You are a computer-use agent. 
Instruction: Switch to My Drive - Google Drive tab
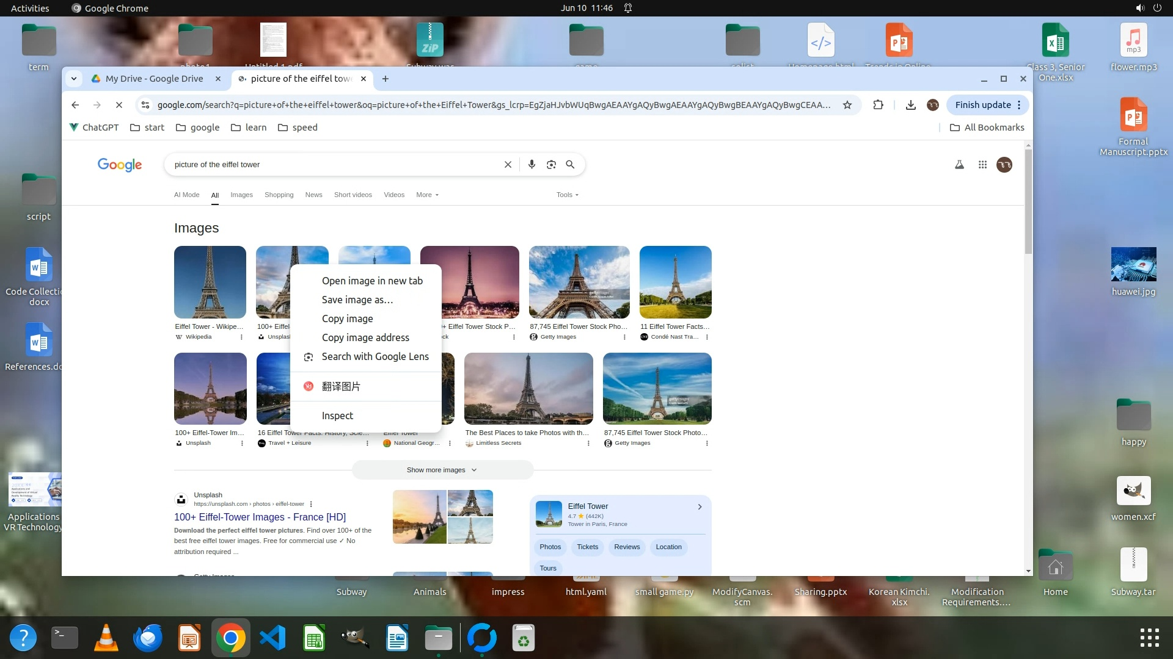point(154,79)
